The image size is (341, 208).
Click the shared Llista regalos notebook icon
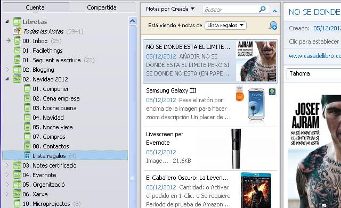coord(27,156)
